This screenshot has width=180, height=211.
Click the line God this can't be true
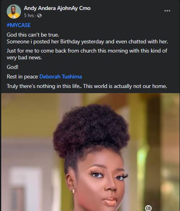(33, 35)
